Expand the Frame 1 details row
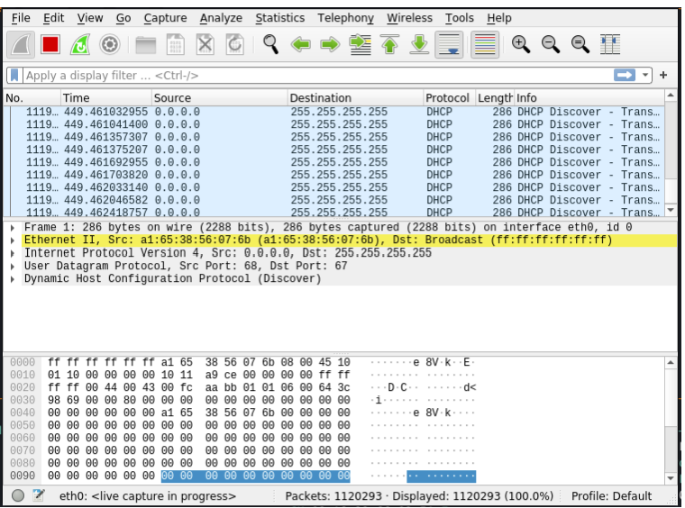 (x=13, y=228)
